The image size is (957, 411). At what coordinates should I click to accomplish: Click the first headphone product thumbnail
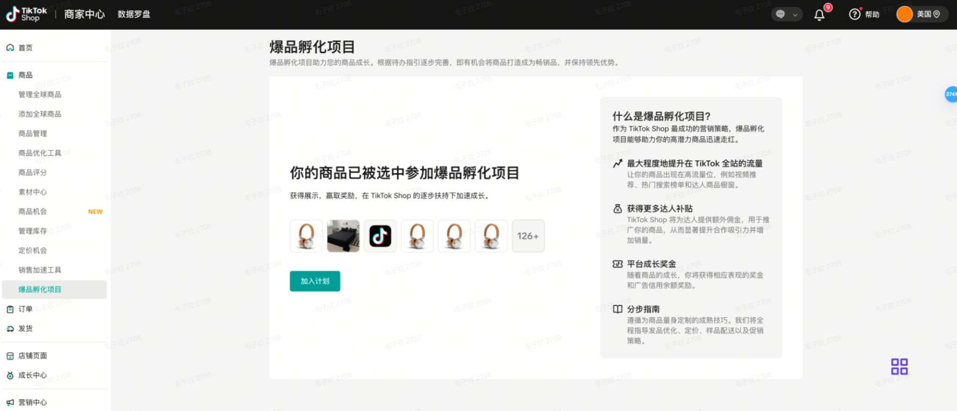[x=306, y=236]
